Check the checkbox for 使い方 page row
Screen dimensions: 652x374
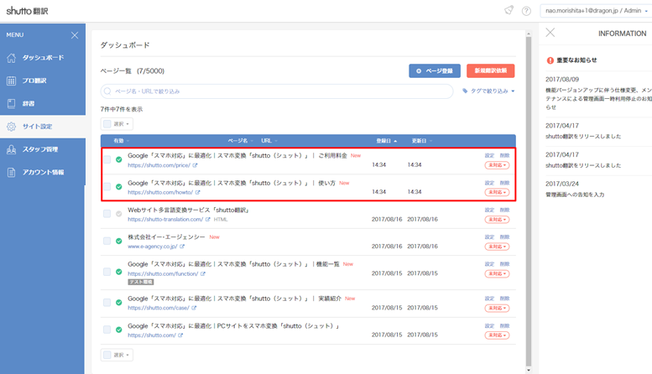[107, 187]
